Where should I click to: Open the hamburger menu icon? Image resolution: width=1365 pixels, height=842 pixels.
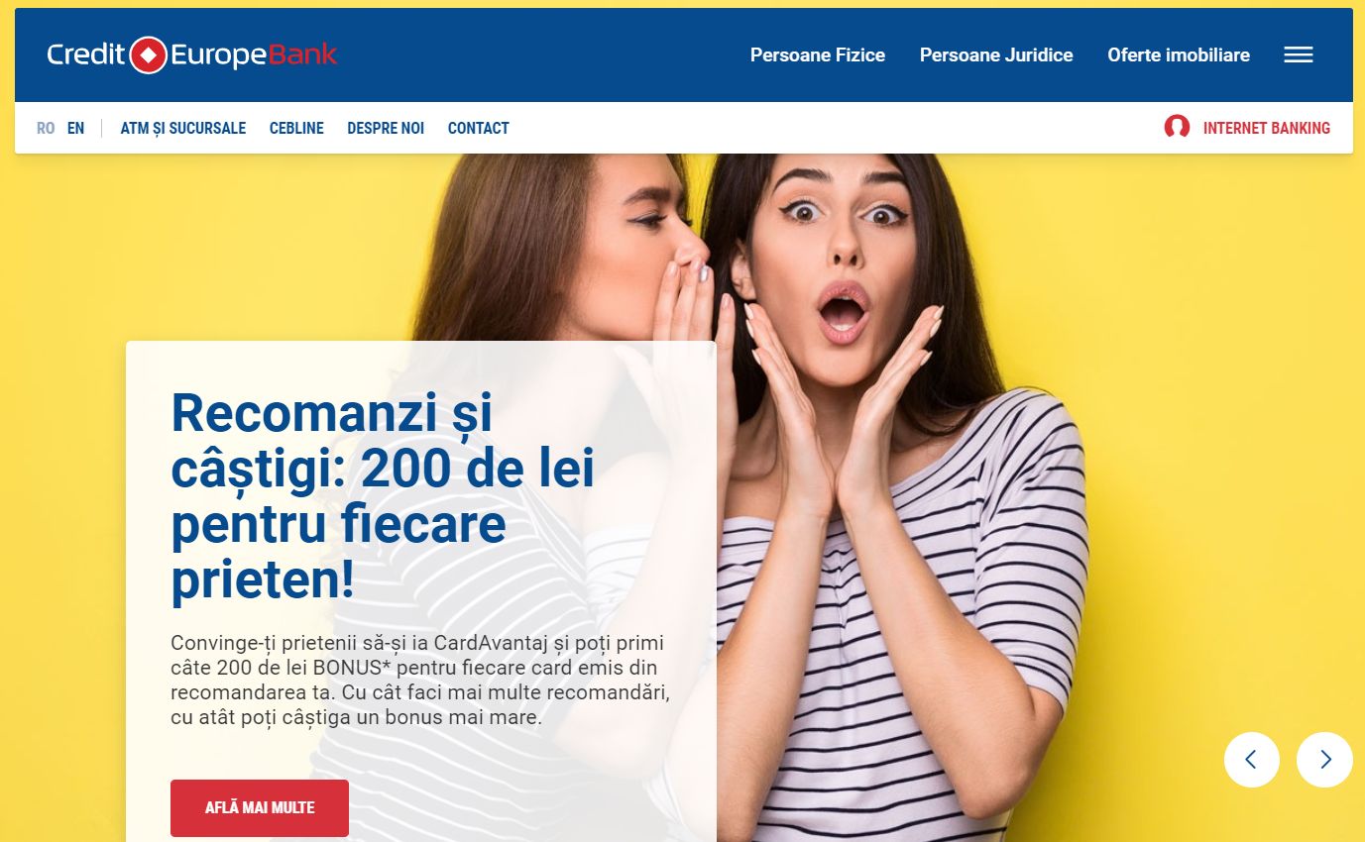(1299, 55)
